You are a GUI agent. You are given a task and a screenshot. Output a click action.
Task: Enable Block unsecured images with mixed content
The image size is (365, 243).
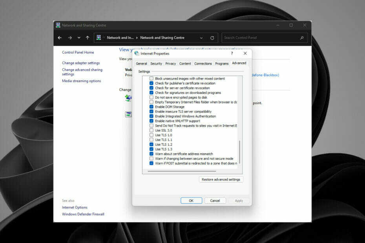click(151, 79)
